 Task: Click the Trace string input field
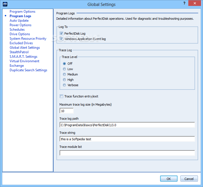pyautogui.click(x=127, y=139)
